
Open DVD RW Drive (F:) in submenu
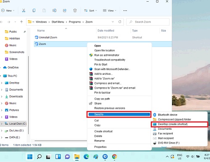[168, 143]
